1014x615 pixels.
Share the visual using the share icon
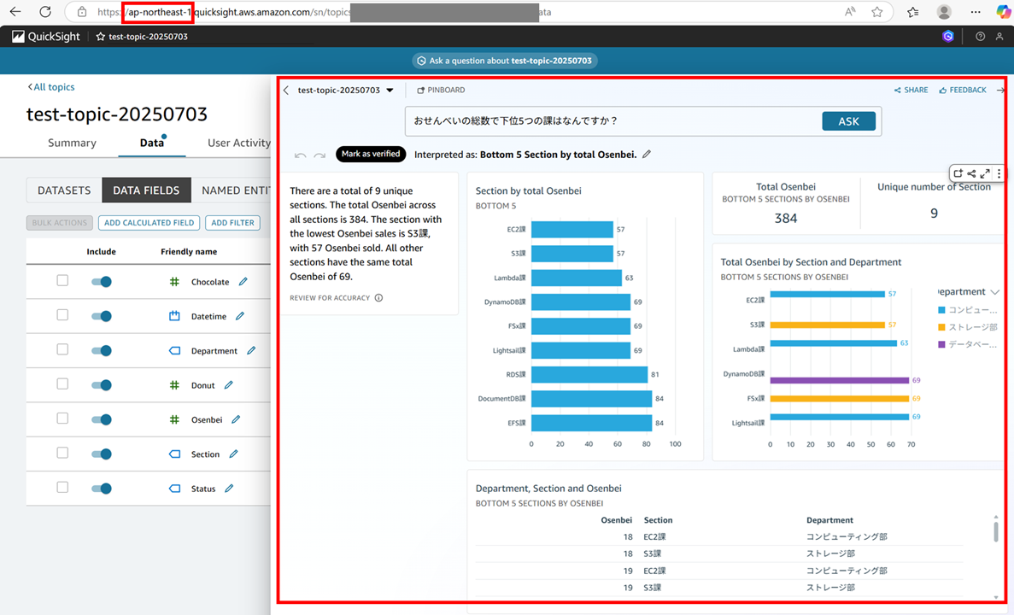(x=971, y=173)
